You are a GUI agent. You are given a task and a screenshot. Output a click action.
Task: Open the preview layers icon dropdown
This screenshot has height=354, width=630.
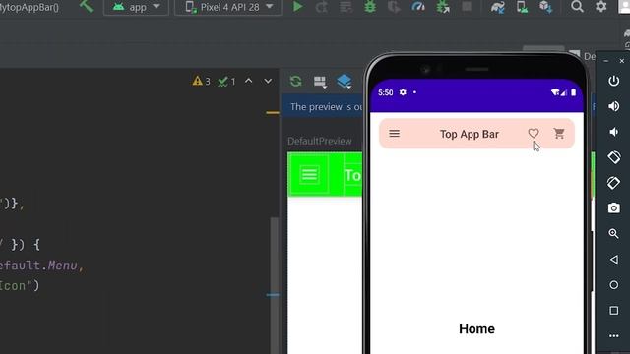pyautogui.click(x=345, y=82)
